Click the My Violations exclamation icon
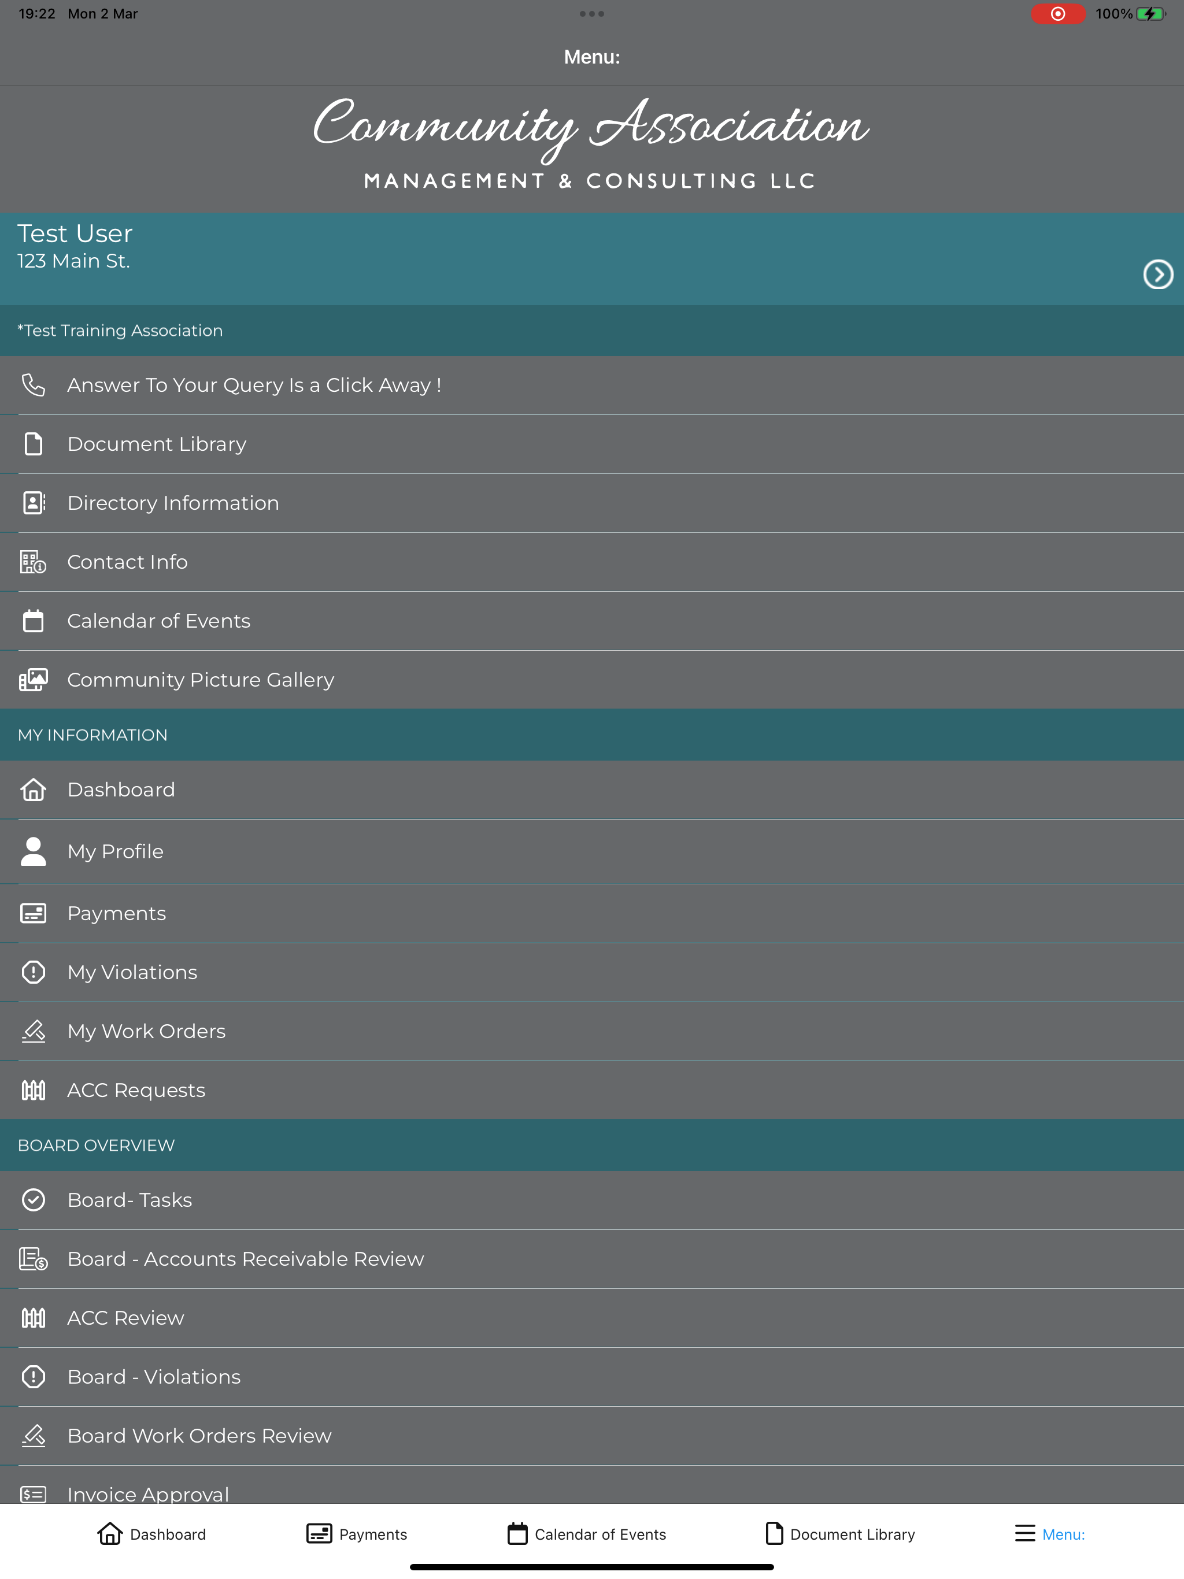 [x=34, y=972]
